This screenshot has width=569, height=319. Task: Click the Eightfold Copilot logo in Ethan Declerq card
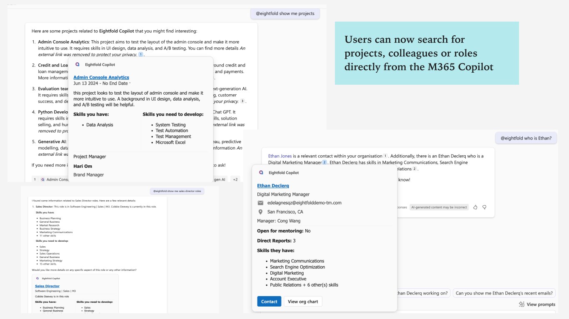(x=261, y=172)
